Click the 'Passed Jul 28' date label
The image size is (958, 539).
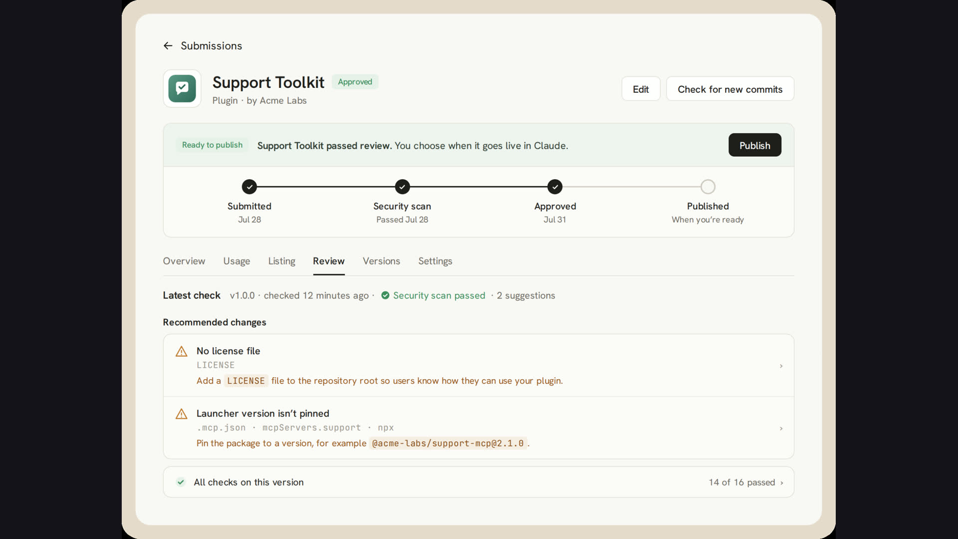point(402,220)
